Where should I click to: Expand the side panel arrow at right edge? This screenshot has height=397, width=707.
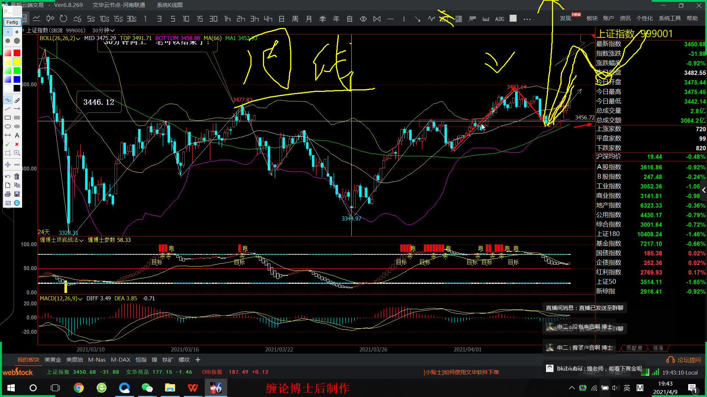704,190
